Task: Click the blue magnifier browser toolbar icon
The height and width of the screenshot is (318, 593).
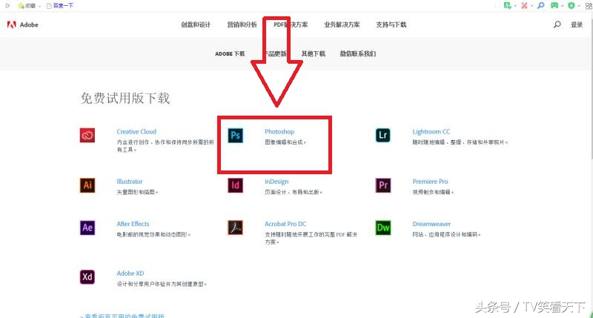Action: coord(541,5)
